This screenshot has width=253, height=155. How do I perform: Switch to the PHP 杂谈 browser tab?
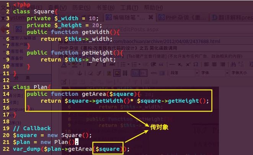pos(183,18)
